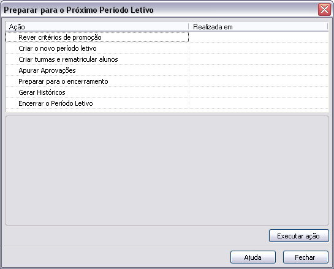Click the 'Executar ação' button
334x269 pixels.
point(299,236)
